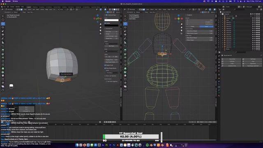Open Options dropdown in left viewport header

118,12
